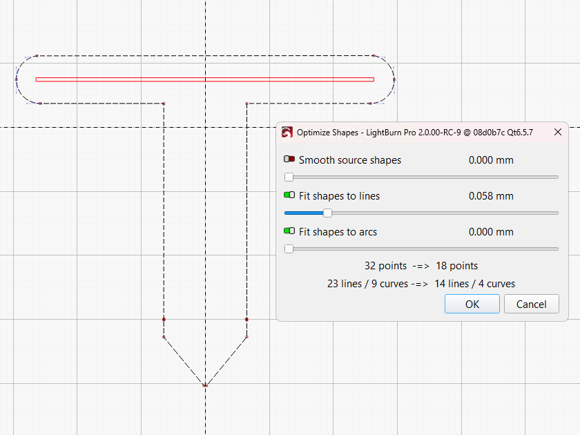Click the Smooth source shapes 0.000 mm value
Image resolution: width=580 pixels, height=435 pixels.
pos(491,160)
